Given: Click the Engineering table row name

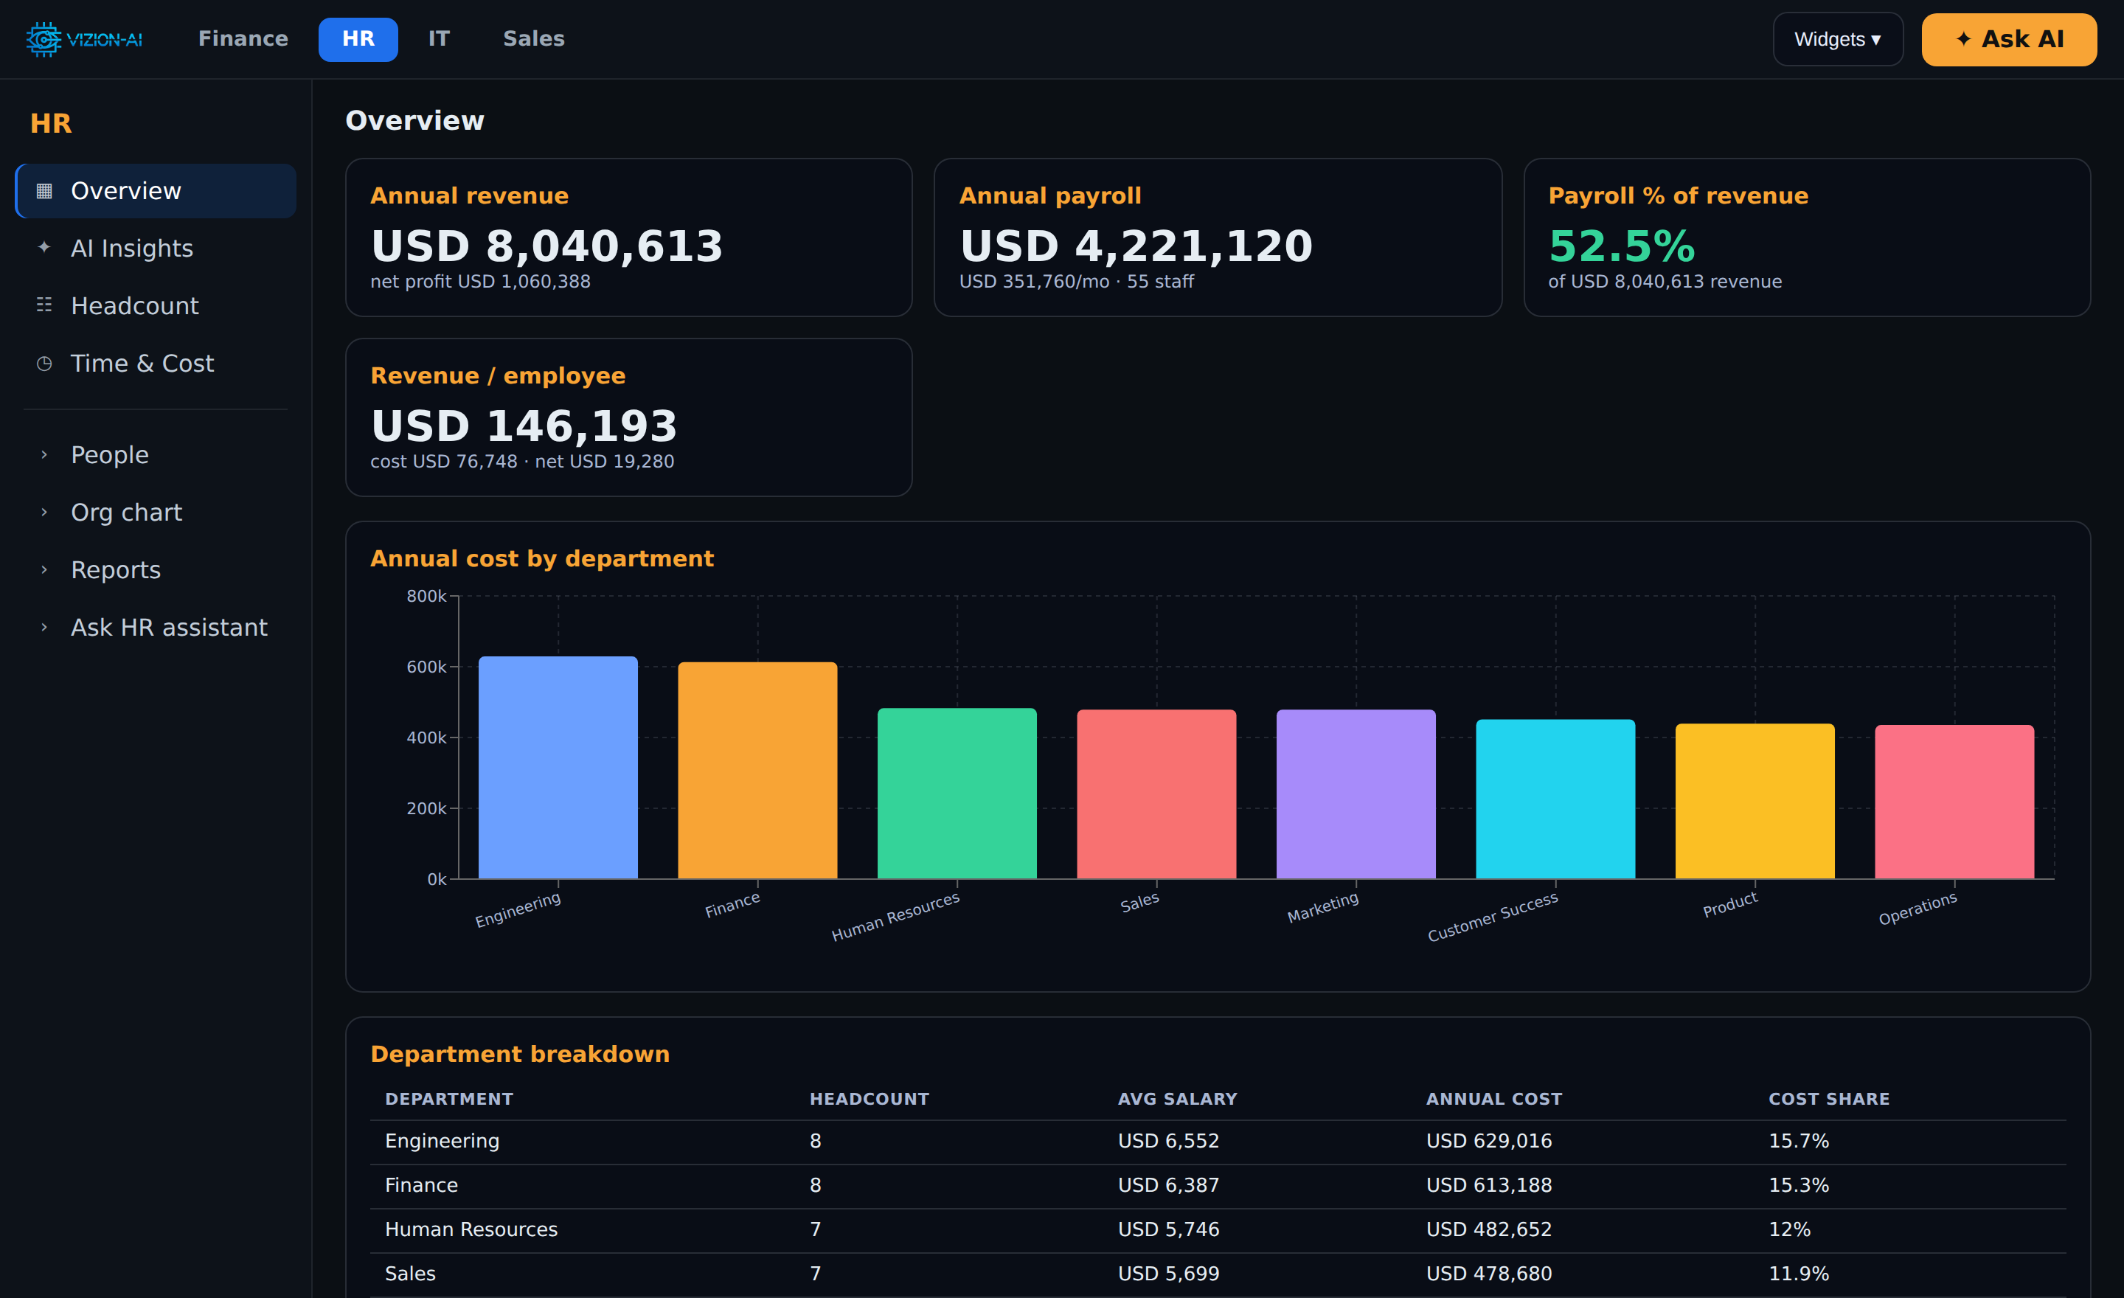Looking at the screenshot, I should [x=441, y=1141].
